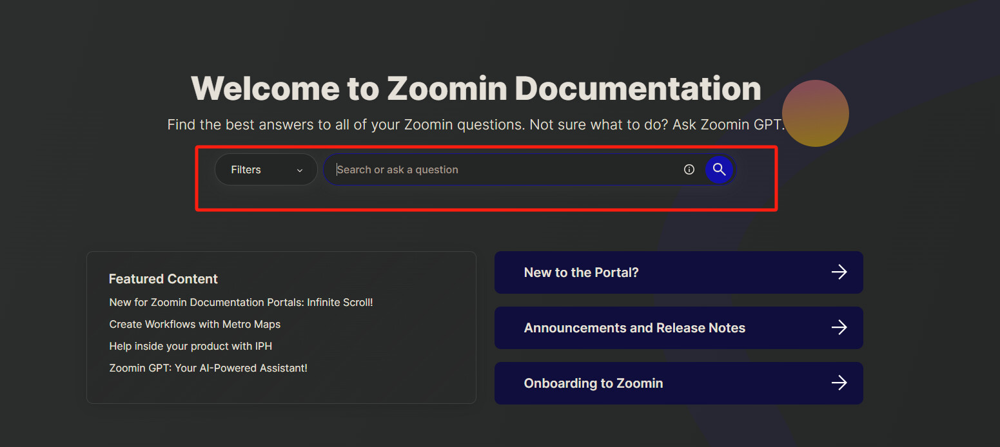1000x447 pixels.
Task: Click the info icon in search bar
Action: click(689, 169)
